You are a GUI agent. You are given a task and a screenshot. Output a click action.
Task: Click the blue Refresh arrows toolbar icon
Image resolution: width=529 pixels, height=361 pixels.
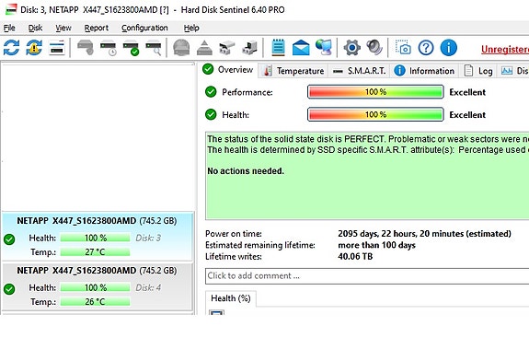point(11,48)
